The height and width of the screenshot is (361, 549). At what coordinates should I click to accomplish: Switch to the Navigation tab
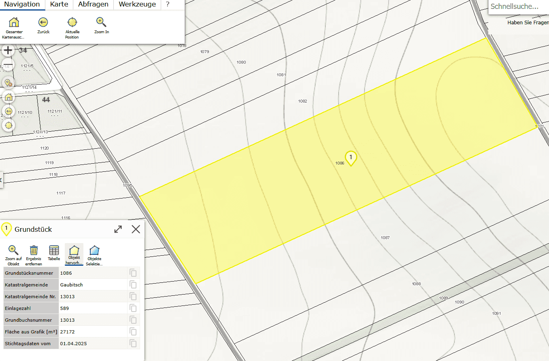click(x=22, y=4)
